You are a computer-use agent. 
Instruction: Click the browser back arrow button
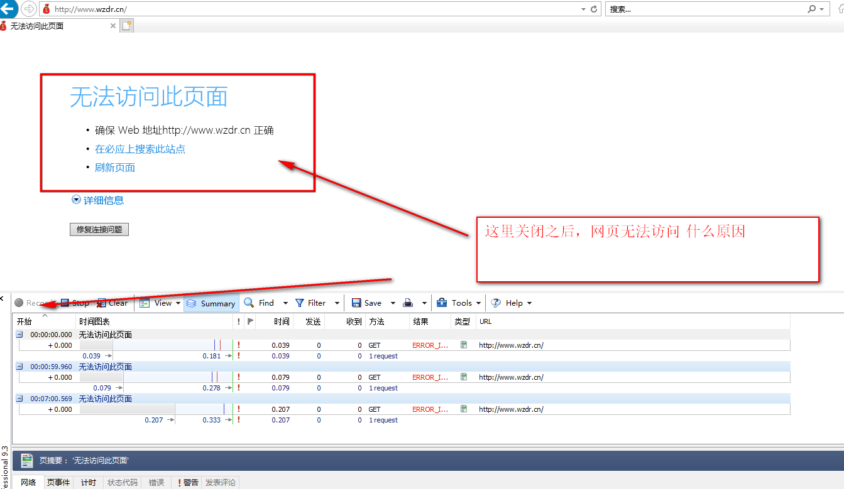click(x=8, y=9)
